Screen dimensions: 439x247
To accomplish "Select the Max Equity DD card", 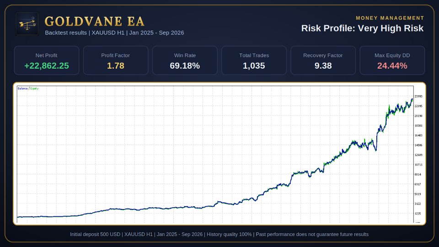I will coord(392,60).
